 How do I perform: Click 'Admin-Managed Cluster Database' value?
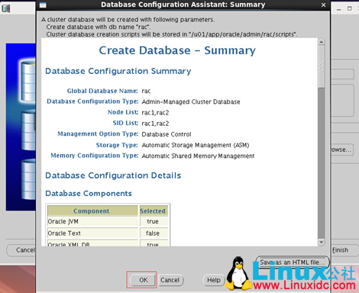191,101
